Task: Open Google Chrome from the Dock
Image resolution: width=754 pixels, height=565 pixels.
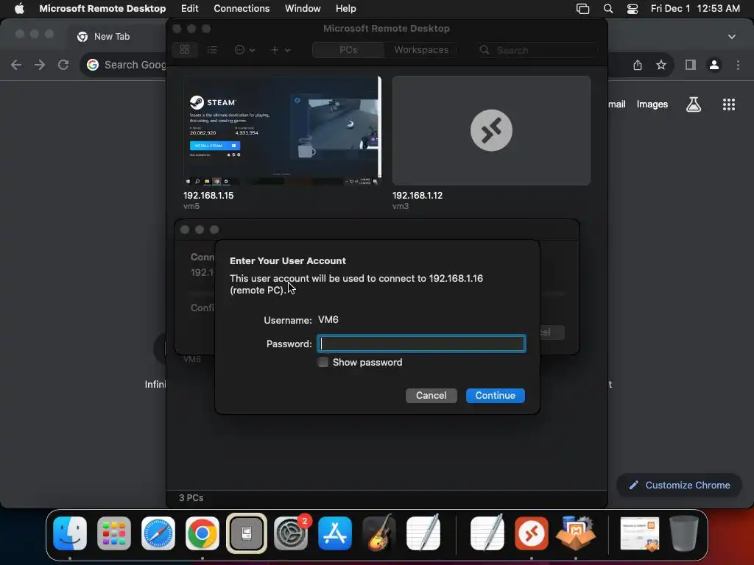Action: (x=202, y=533)
